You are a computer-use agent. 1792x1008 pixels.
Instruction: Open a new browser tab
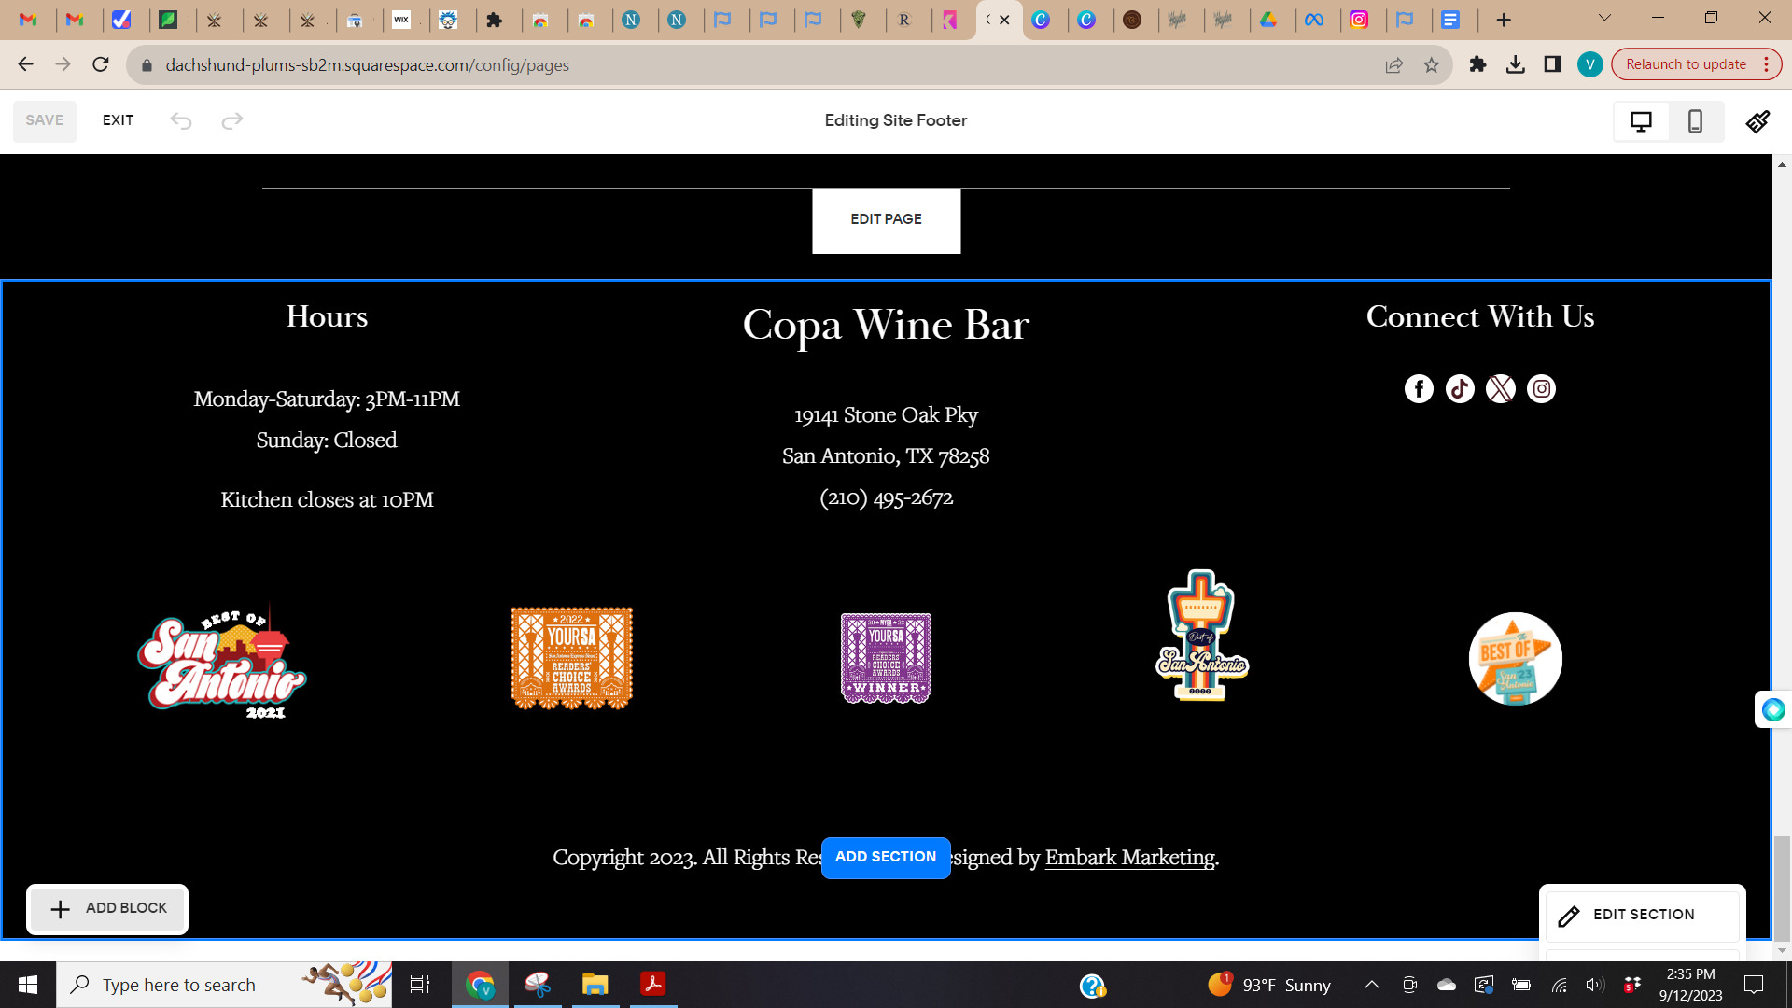pyautogui.click(x=1504, y=20)
